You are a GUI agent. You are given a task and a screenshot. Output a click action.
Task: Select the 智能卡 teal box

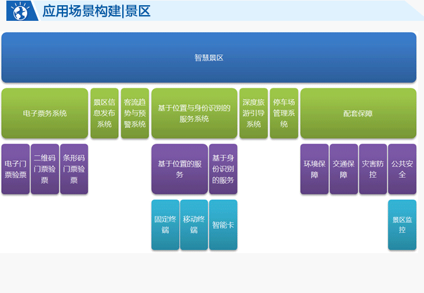[223, 225]
